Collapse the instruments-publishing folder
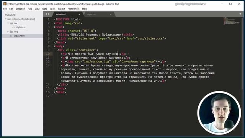This screenshot has height=138, width=245. click(6, 19)
